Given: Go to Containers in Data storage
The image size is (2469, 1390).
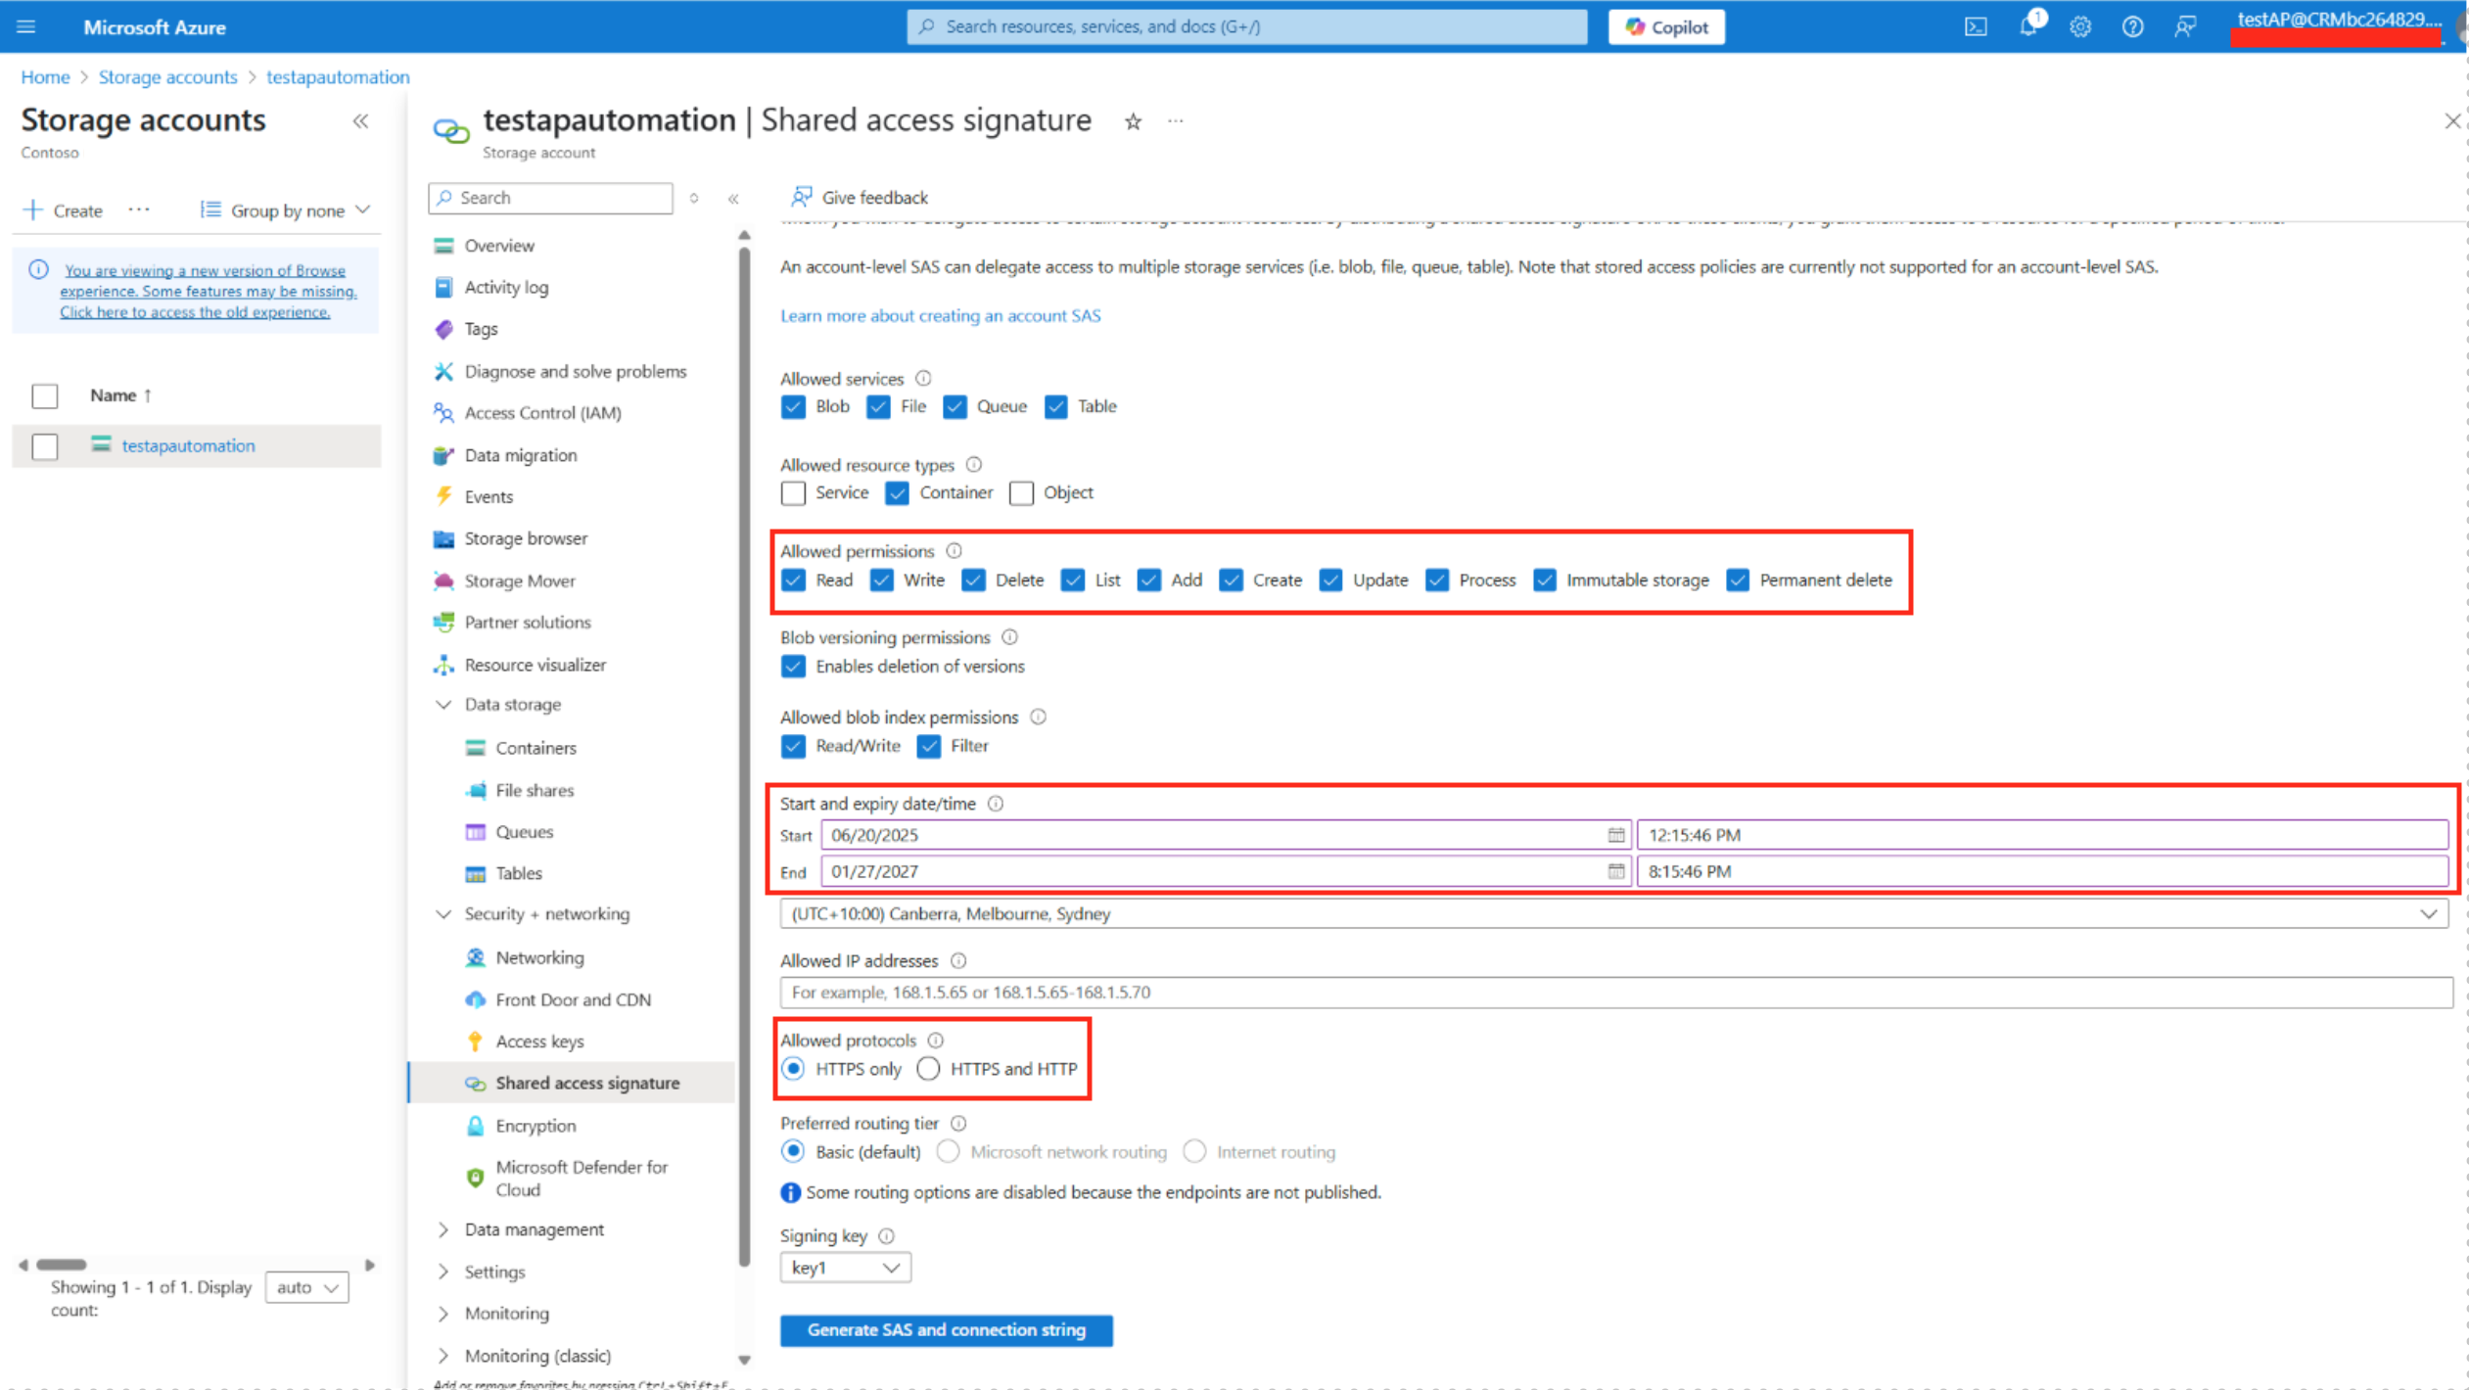Looking at the screenshot, I should [x=536, y=748].
